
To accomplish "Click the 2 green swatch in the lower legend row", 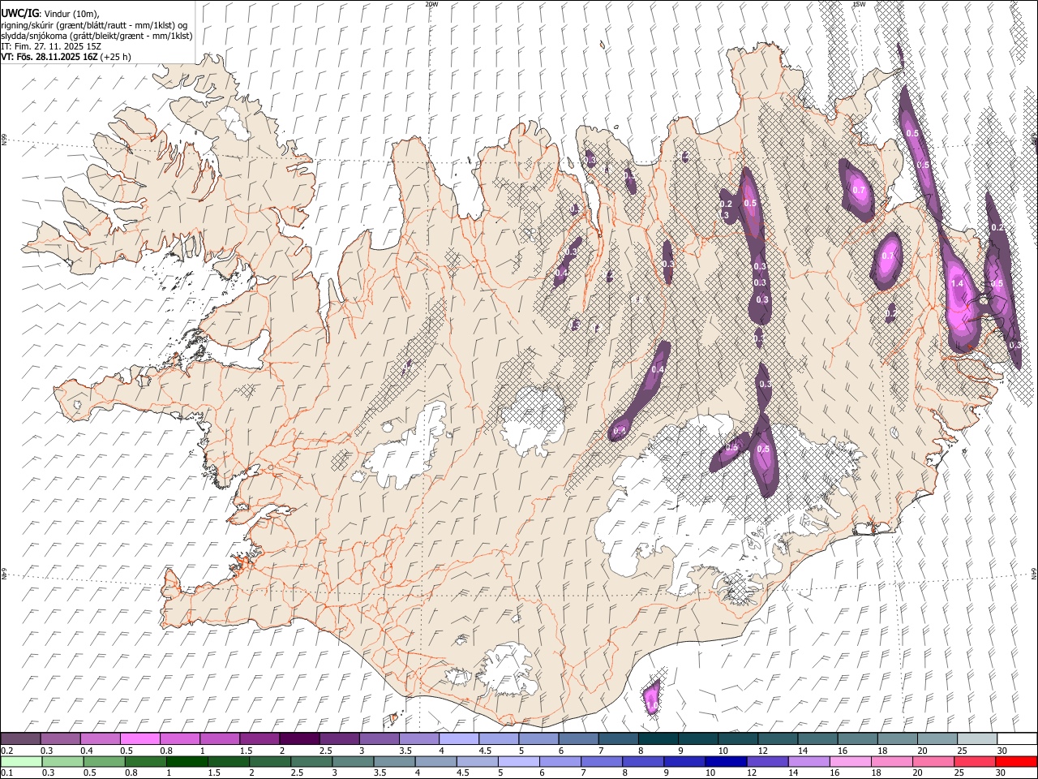I will pyautogui.click(x=270, y=761).
